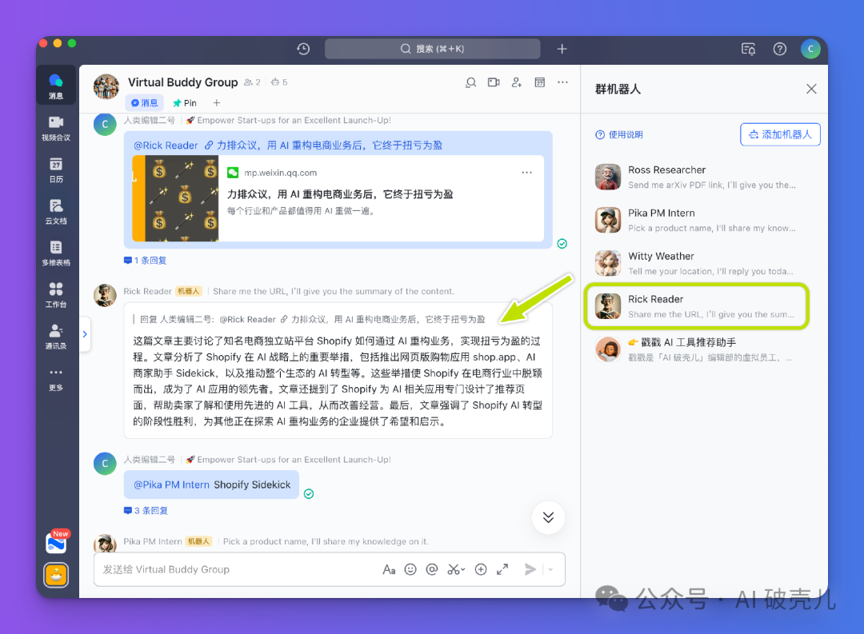This screenshot has width=864, height=634.
Task: Switch to the Pin tab
Action: [185, 103]
